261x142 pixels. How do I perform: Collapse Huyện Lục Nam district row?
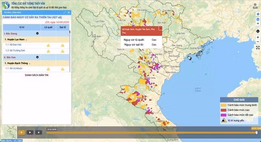click(x=26, y=40)
